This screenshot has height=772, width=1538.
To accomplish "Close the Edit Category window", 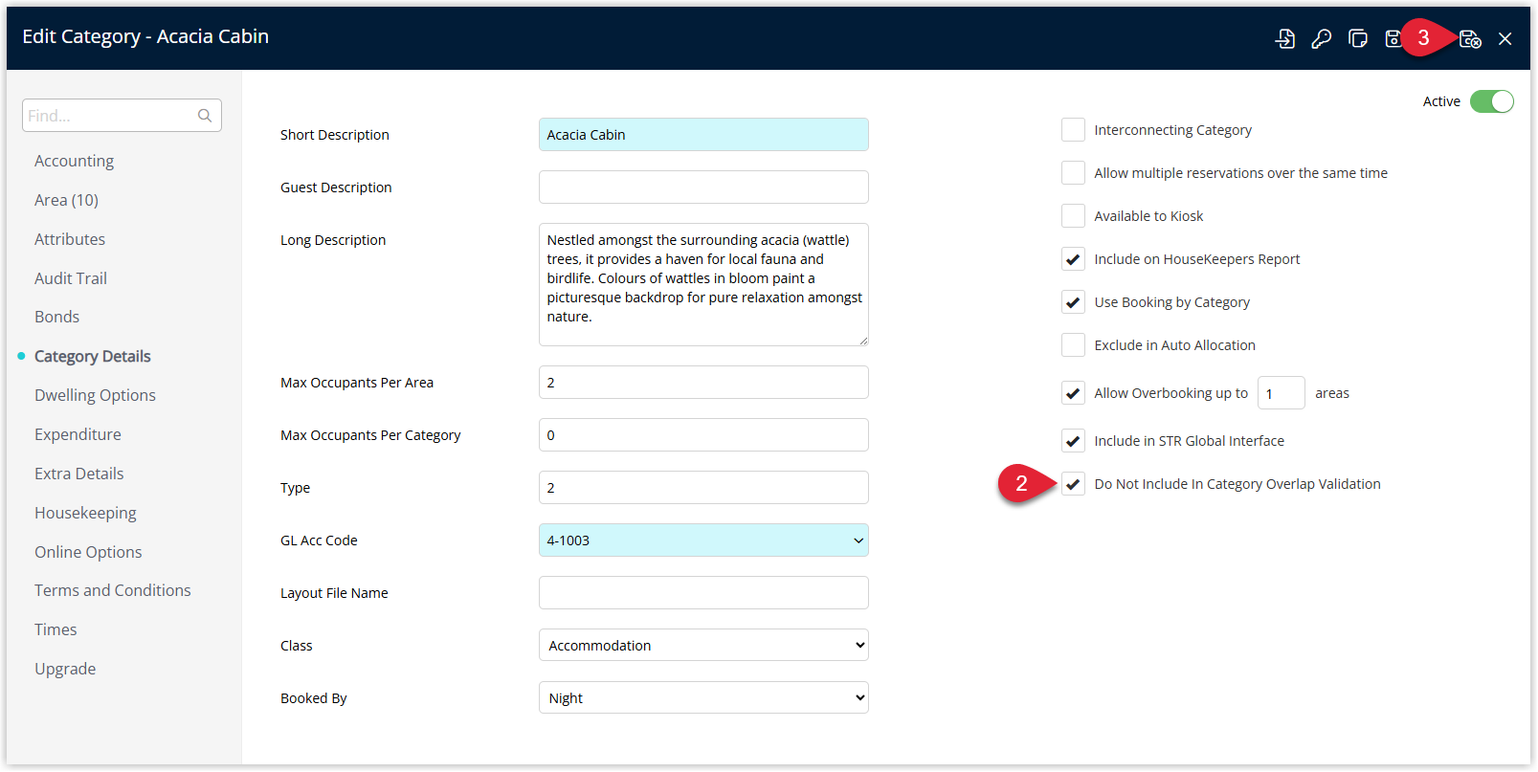I will [1505, 38].
